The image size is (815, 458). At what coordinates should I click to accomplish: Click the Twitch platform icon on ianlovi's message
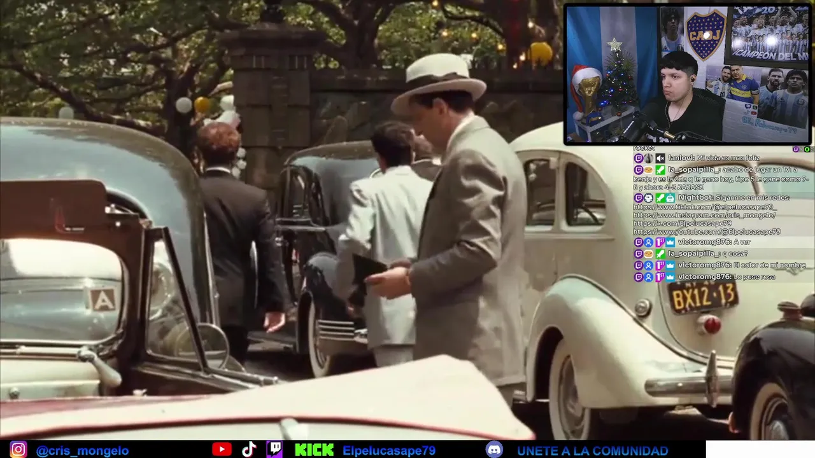(x=639, y=158)
